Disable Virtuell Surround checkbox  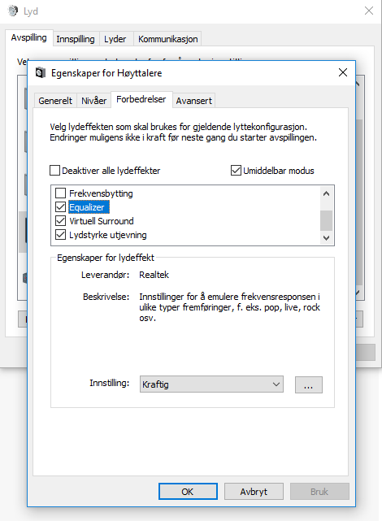pos(60,220)
